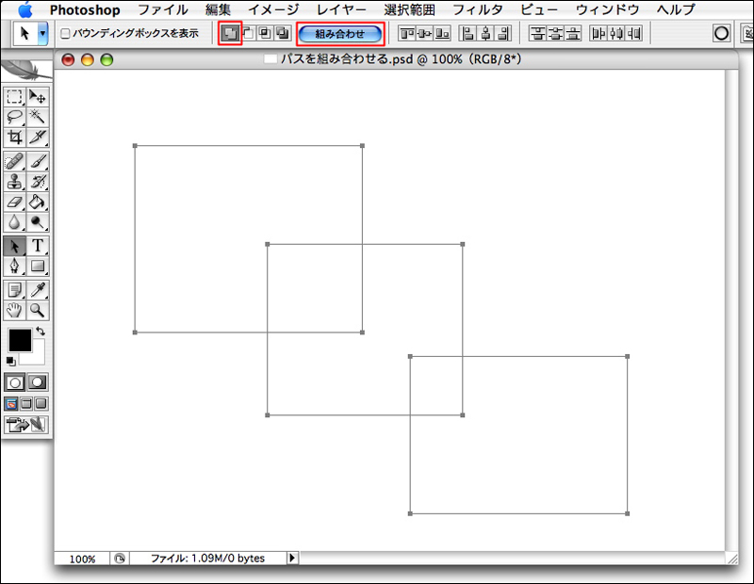Switch to Quick Mask mode
Viewport: 754px width, 584px height.
point(38,382)
